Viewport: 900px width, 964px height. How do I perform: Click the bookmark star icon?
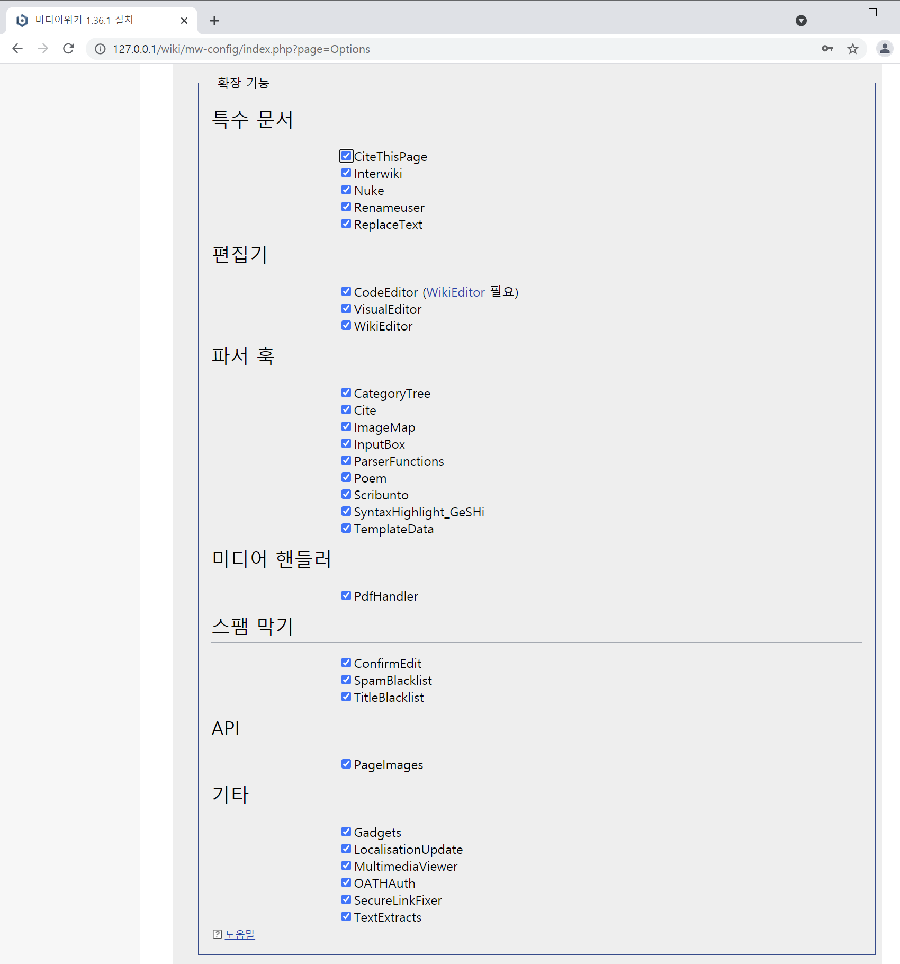coord(853,49)
